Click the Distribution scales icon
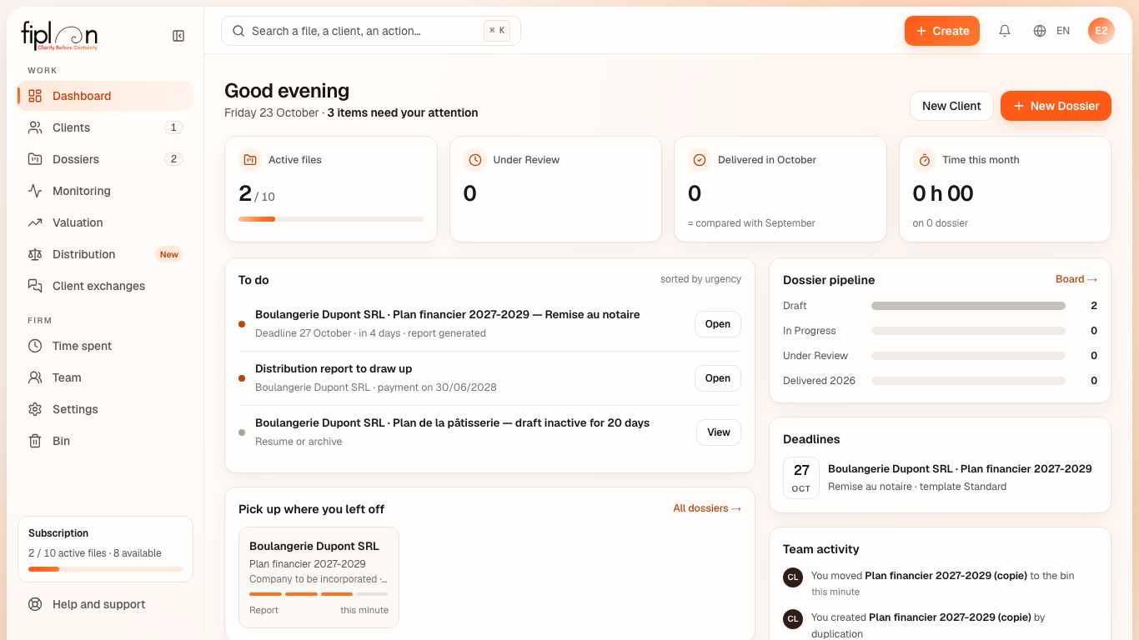The width and height of the screenshot is (1139, 640). point(35,254)
